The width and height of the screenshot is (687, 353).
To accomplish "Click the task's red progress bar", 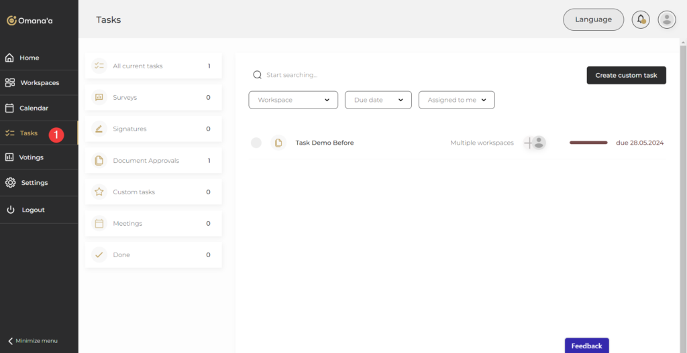I will (x=588, y=143).
